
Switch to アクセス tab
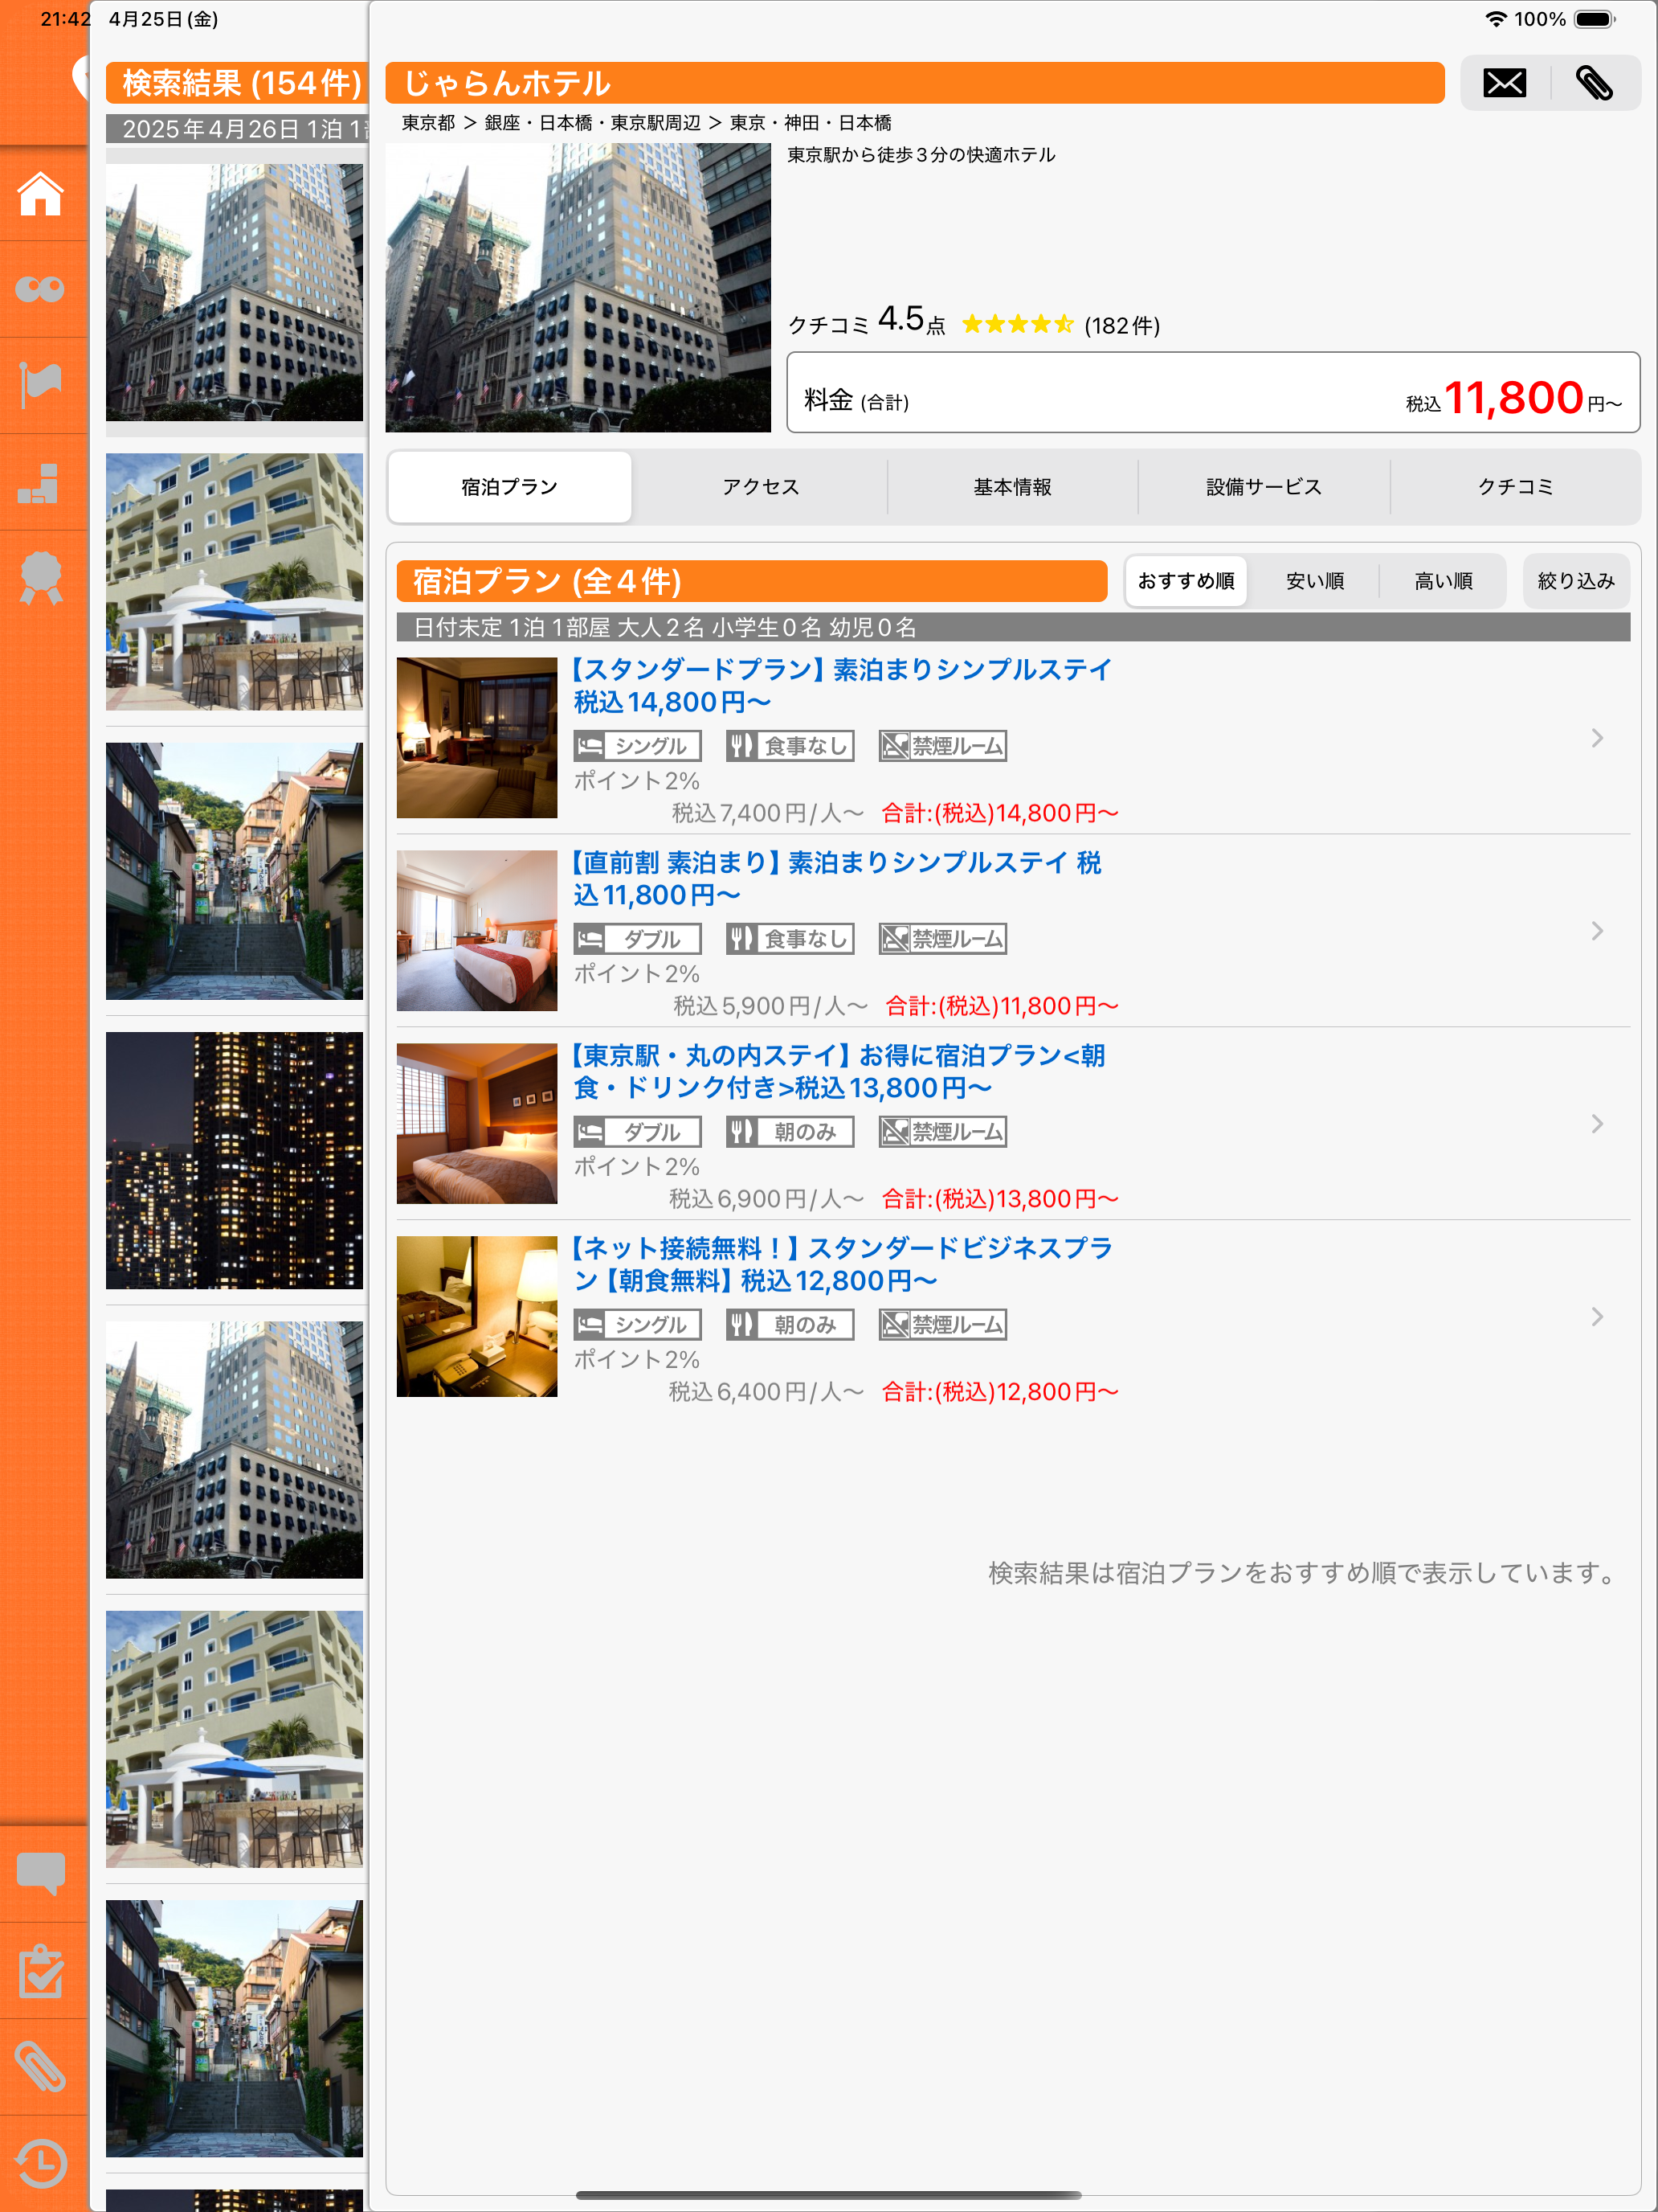(x=761, y=487)
